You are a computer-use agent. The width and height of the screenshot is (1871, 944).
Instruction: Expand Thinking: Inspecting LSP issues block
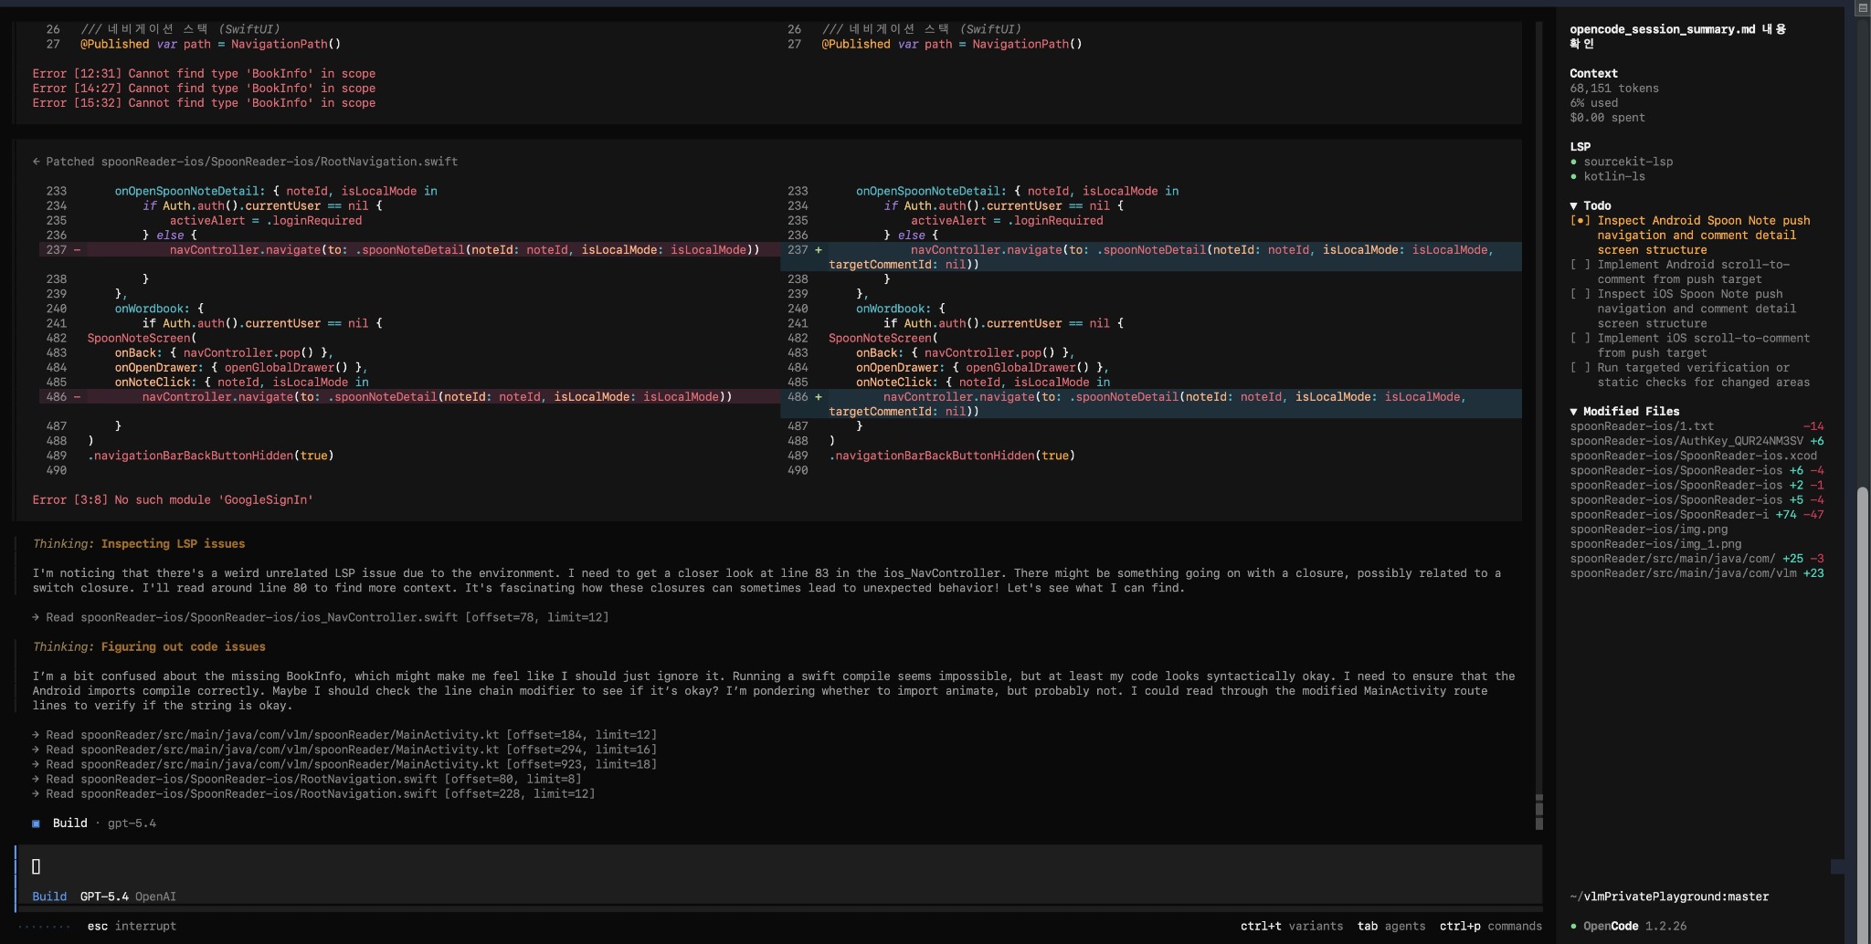(x=139, y=544)
